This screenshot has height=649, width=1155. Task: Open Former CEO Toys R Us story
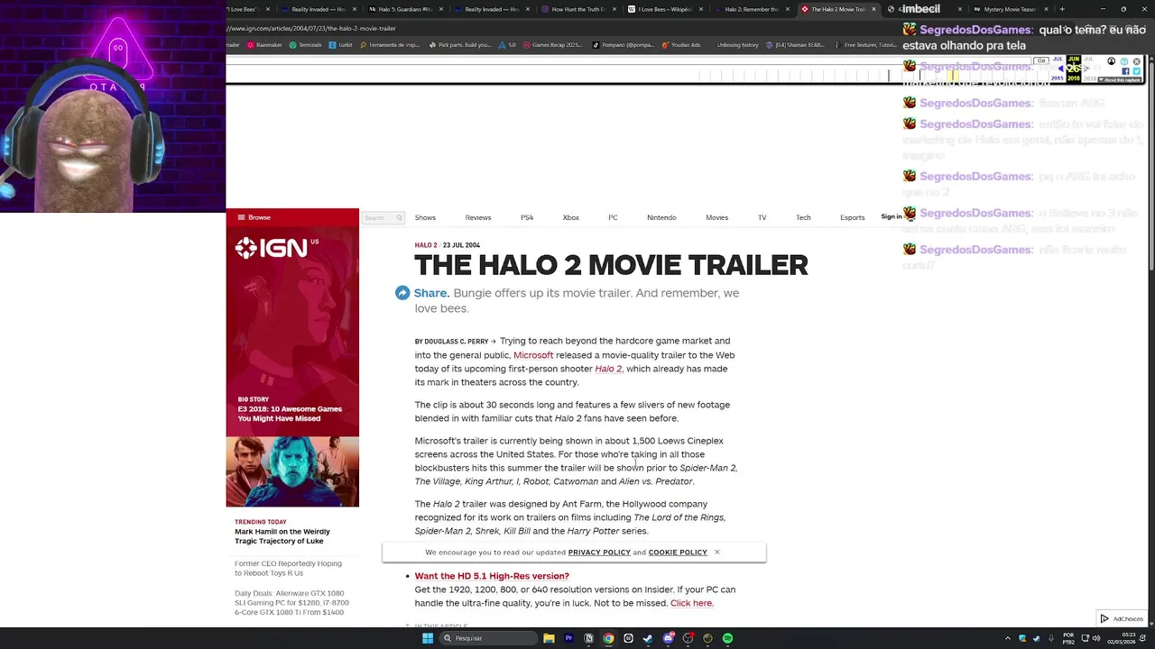click(288, 568)
